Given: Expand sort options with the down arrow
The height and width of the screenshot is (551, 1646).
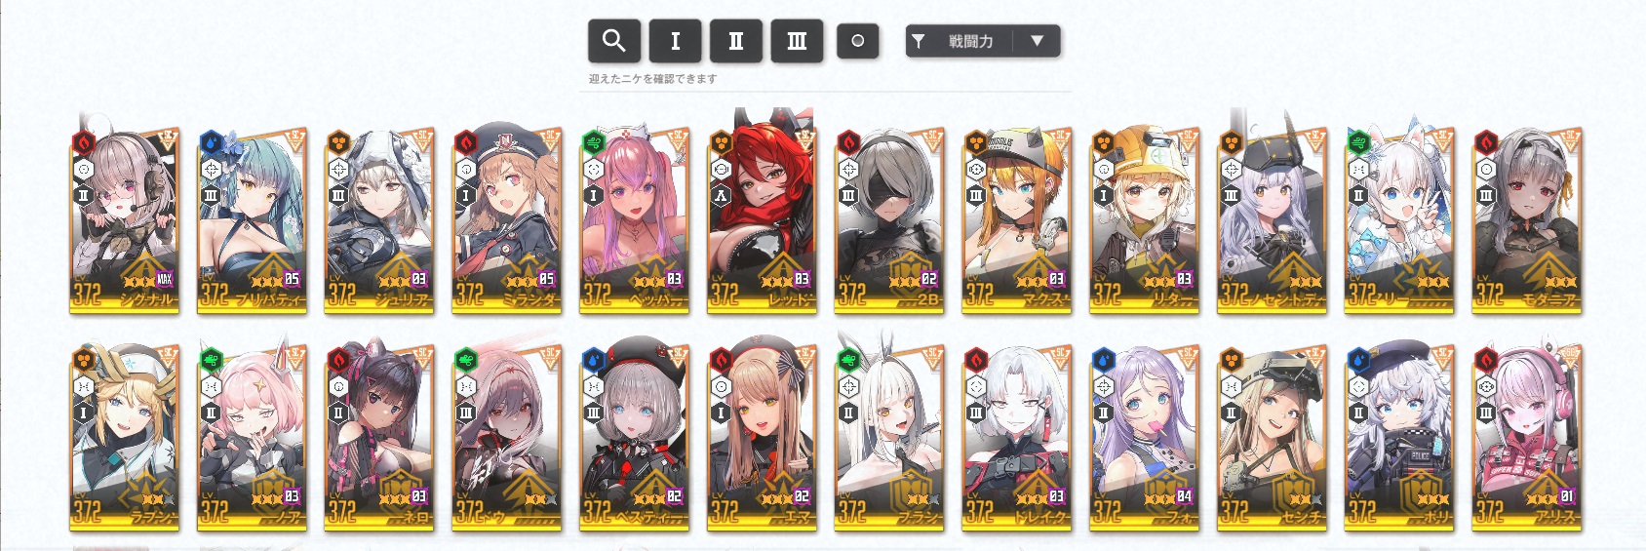Looking at the screenshot, I should pyautogui.click(x=1037, y=41).
